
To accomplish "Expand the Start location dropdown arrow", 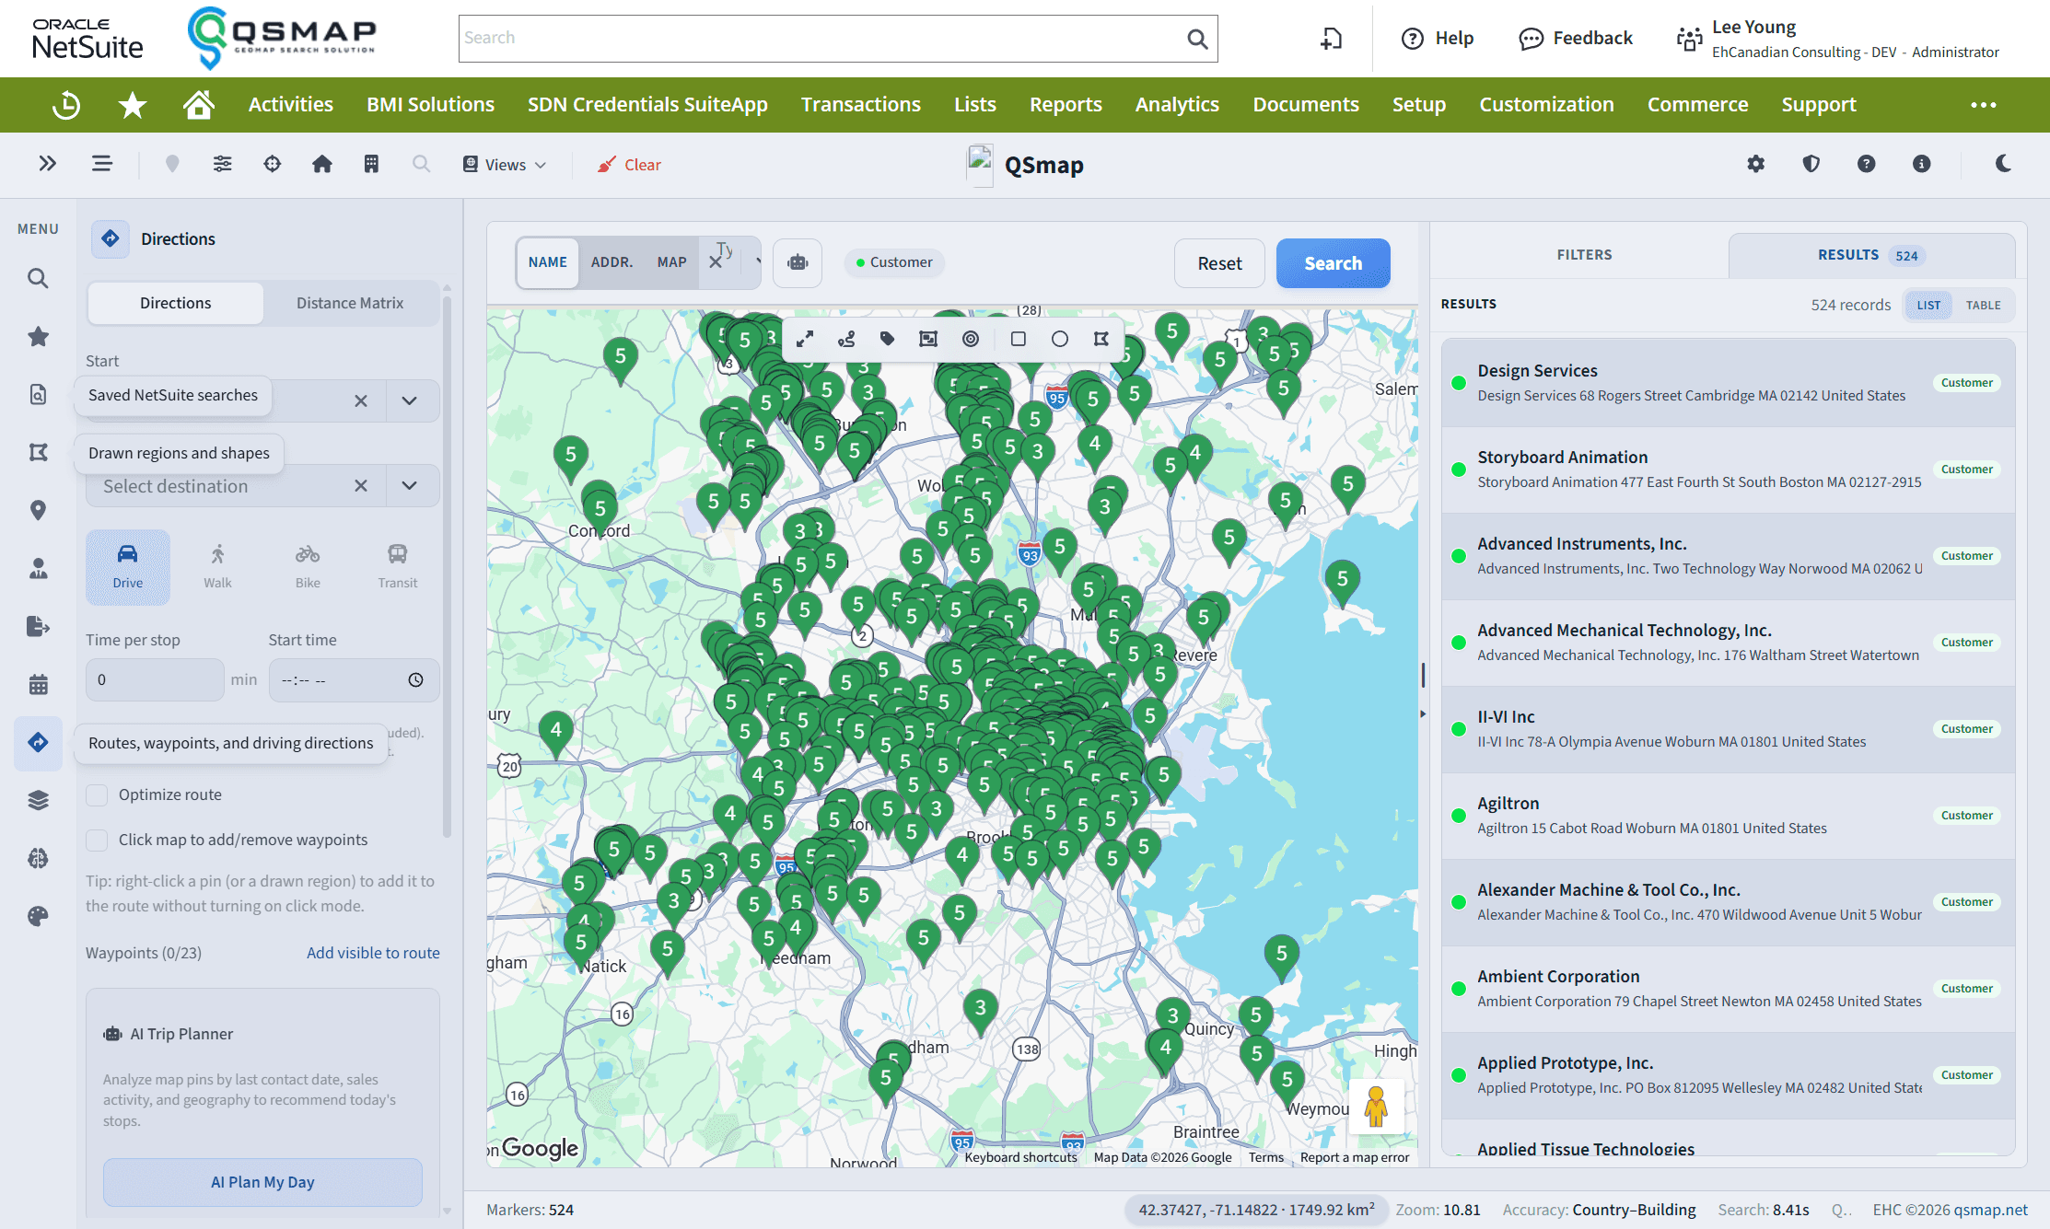I will 410,400.
